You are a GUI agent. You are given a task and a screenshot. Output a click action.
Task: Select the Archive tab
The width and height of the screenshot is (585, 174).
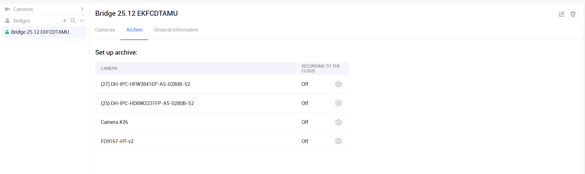click(x=134, y=30)
